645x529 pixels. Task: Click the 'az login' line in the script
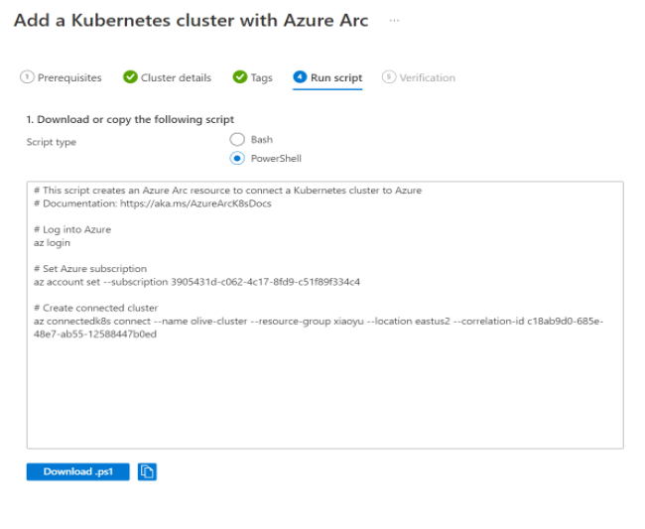52,242
